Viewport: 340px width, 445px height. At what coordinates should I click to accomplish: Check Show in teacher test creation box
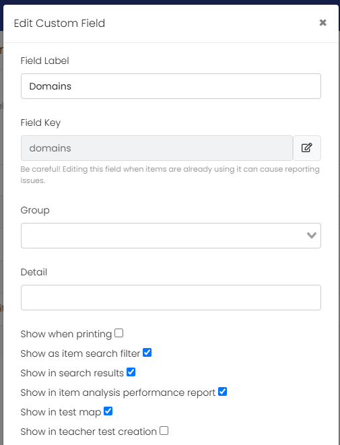click(x=164, y=431)
